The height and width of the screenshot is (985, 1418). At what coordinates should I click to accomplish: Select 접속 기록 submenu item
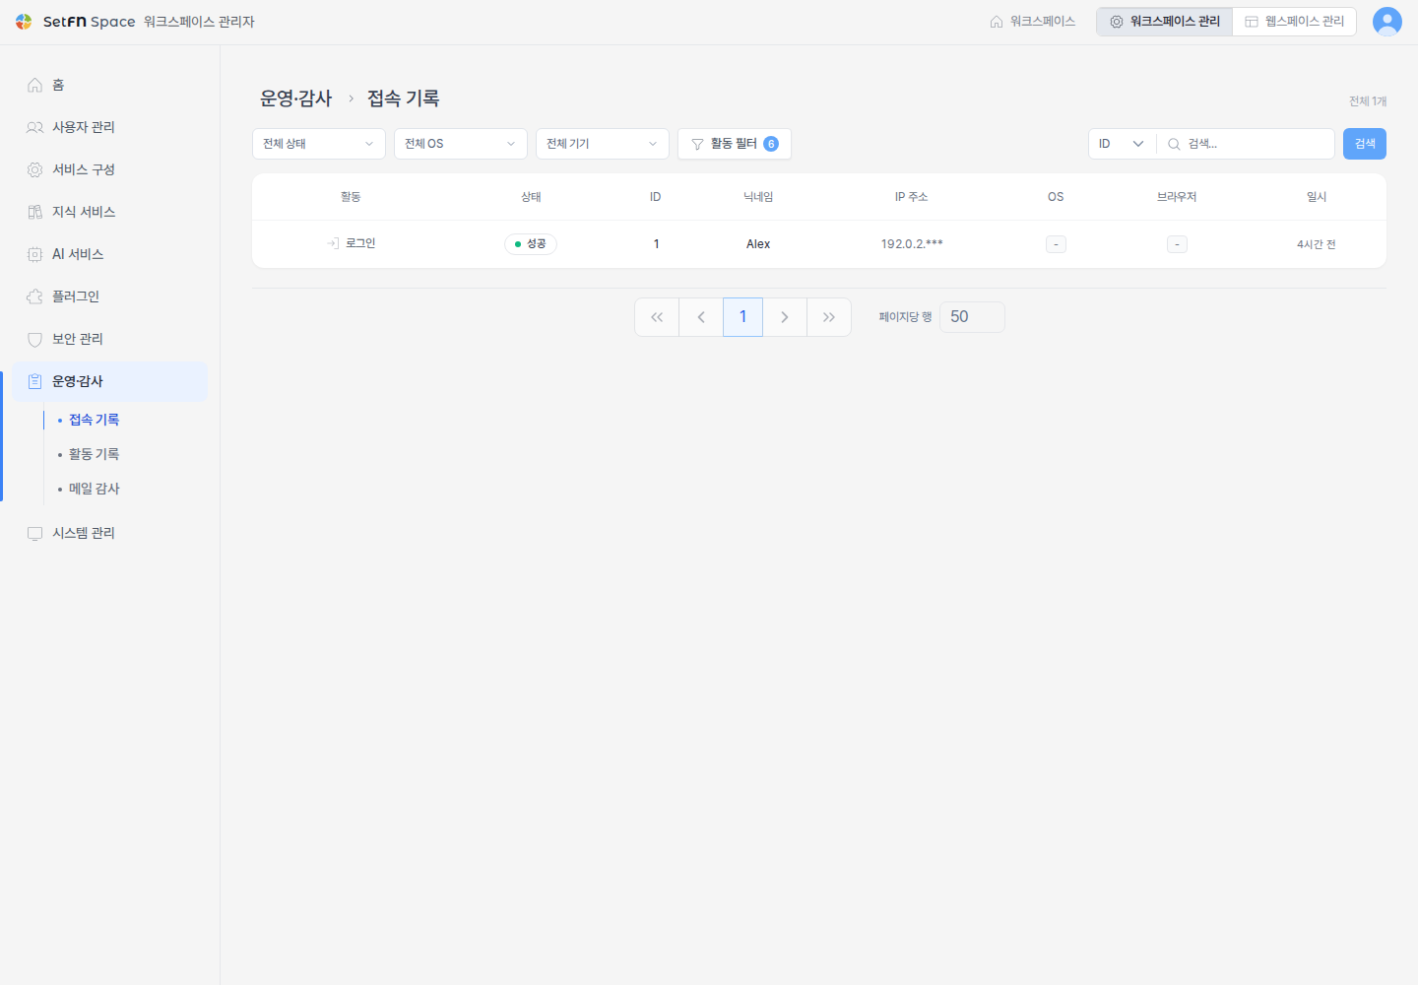pos(94,420)
